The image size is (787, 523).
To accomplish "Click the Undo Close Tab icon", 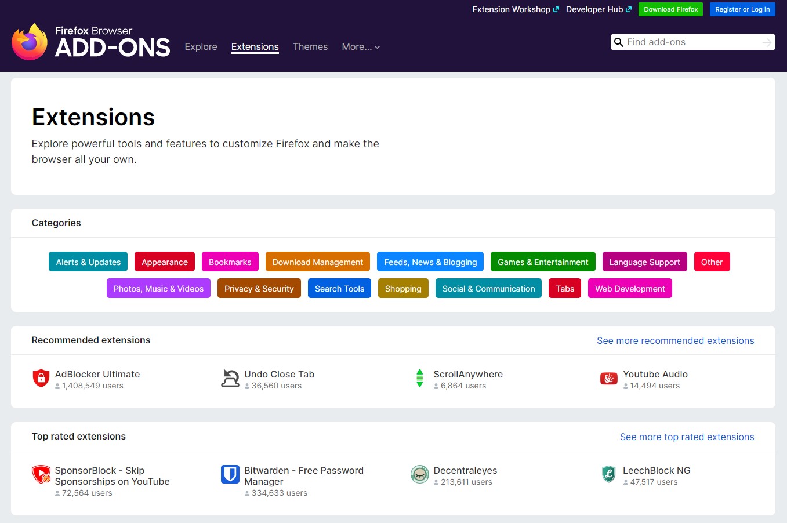I will click(x=230, y=378).
